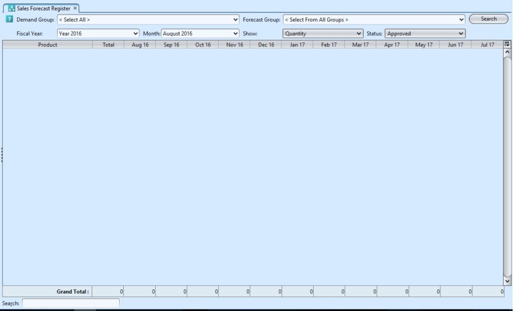Click the scroll up arrow of the table
Image resolution: width=513 pixels, height=311 pixels.
(507, 52)
